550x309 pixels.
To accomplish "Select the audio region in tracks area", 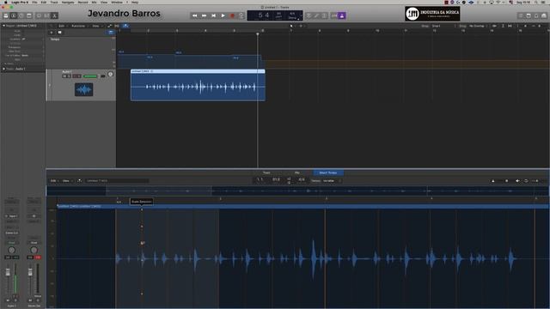I will coord(198,86).
